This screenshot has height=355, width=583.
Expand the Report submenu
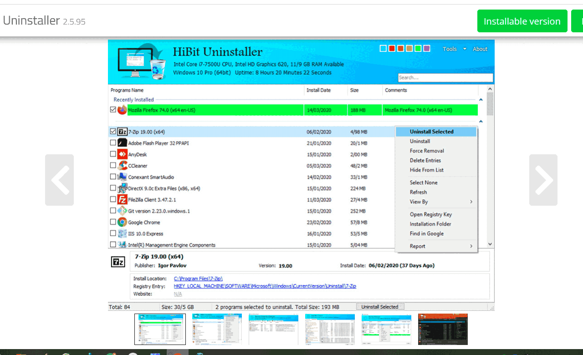click(x=419, y=246)
